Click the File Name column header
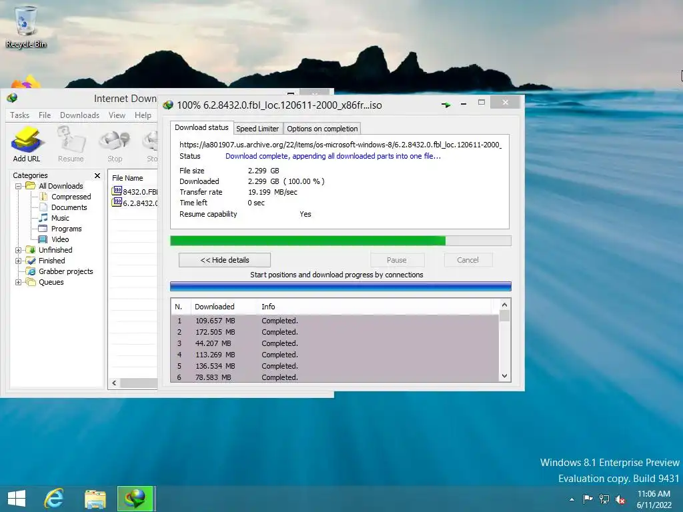This screenshot has width=683, height=512. (x=133, y=177)
